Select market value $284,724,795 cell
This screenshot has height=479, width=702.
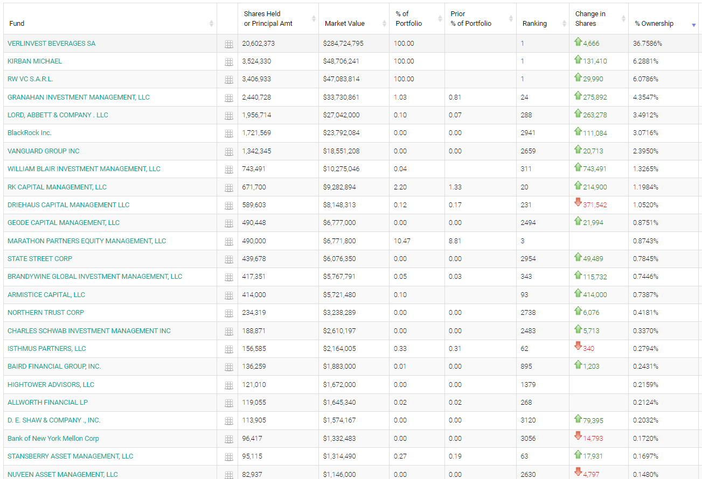pos(343,43)
